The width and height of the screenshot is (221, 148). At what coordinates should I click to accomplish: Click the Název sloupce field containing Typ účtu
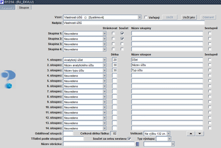click(167, 70)
